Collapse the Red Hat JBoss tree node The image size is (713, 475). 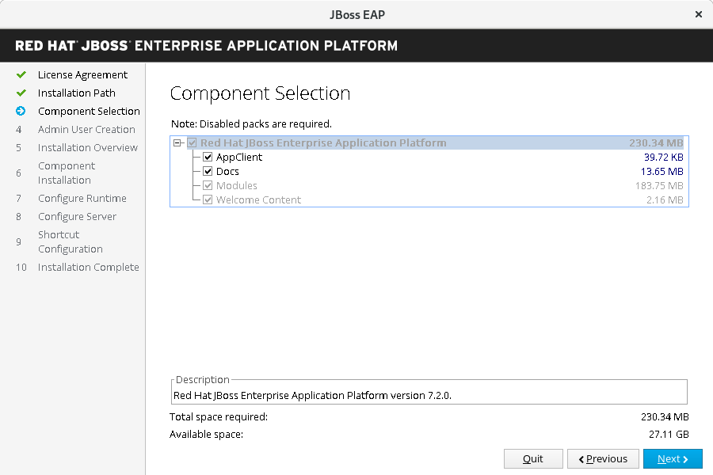[177, 143]
